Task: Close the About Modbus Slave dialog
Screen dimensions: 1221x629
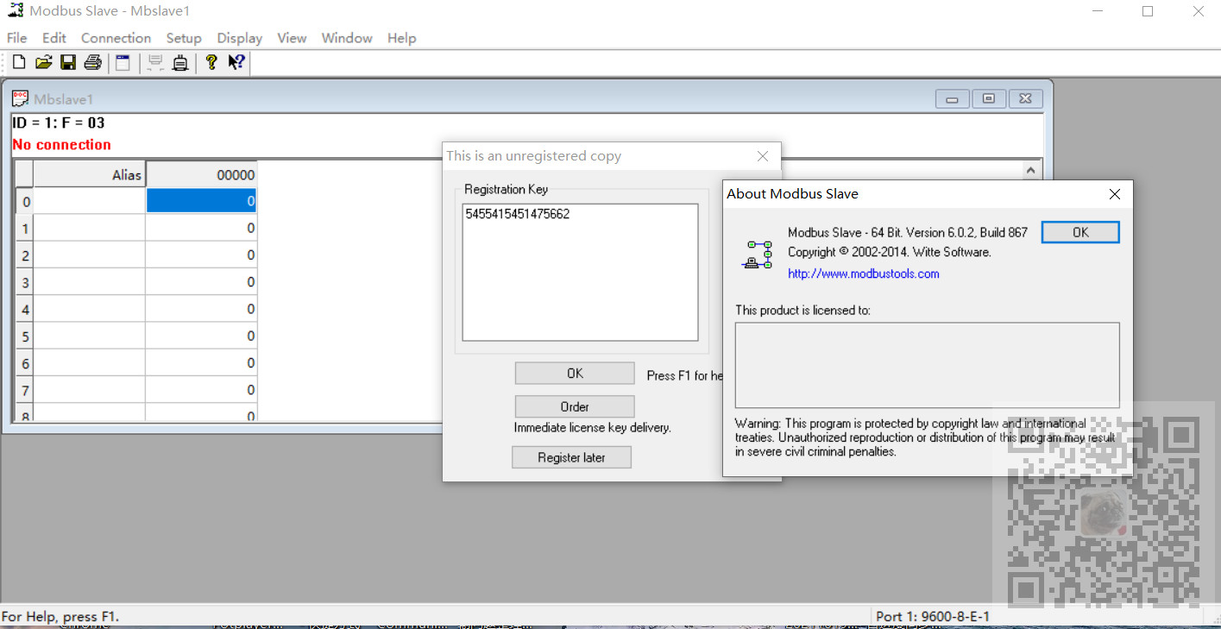Action: (1115, 194)
